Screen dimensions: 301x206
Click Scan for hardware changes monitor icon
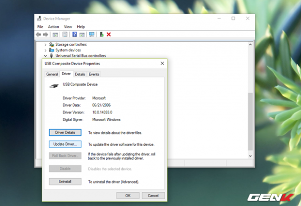point(91,35)
